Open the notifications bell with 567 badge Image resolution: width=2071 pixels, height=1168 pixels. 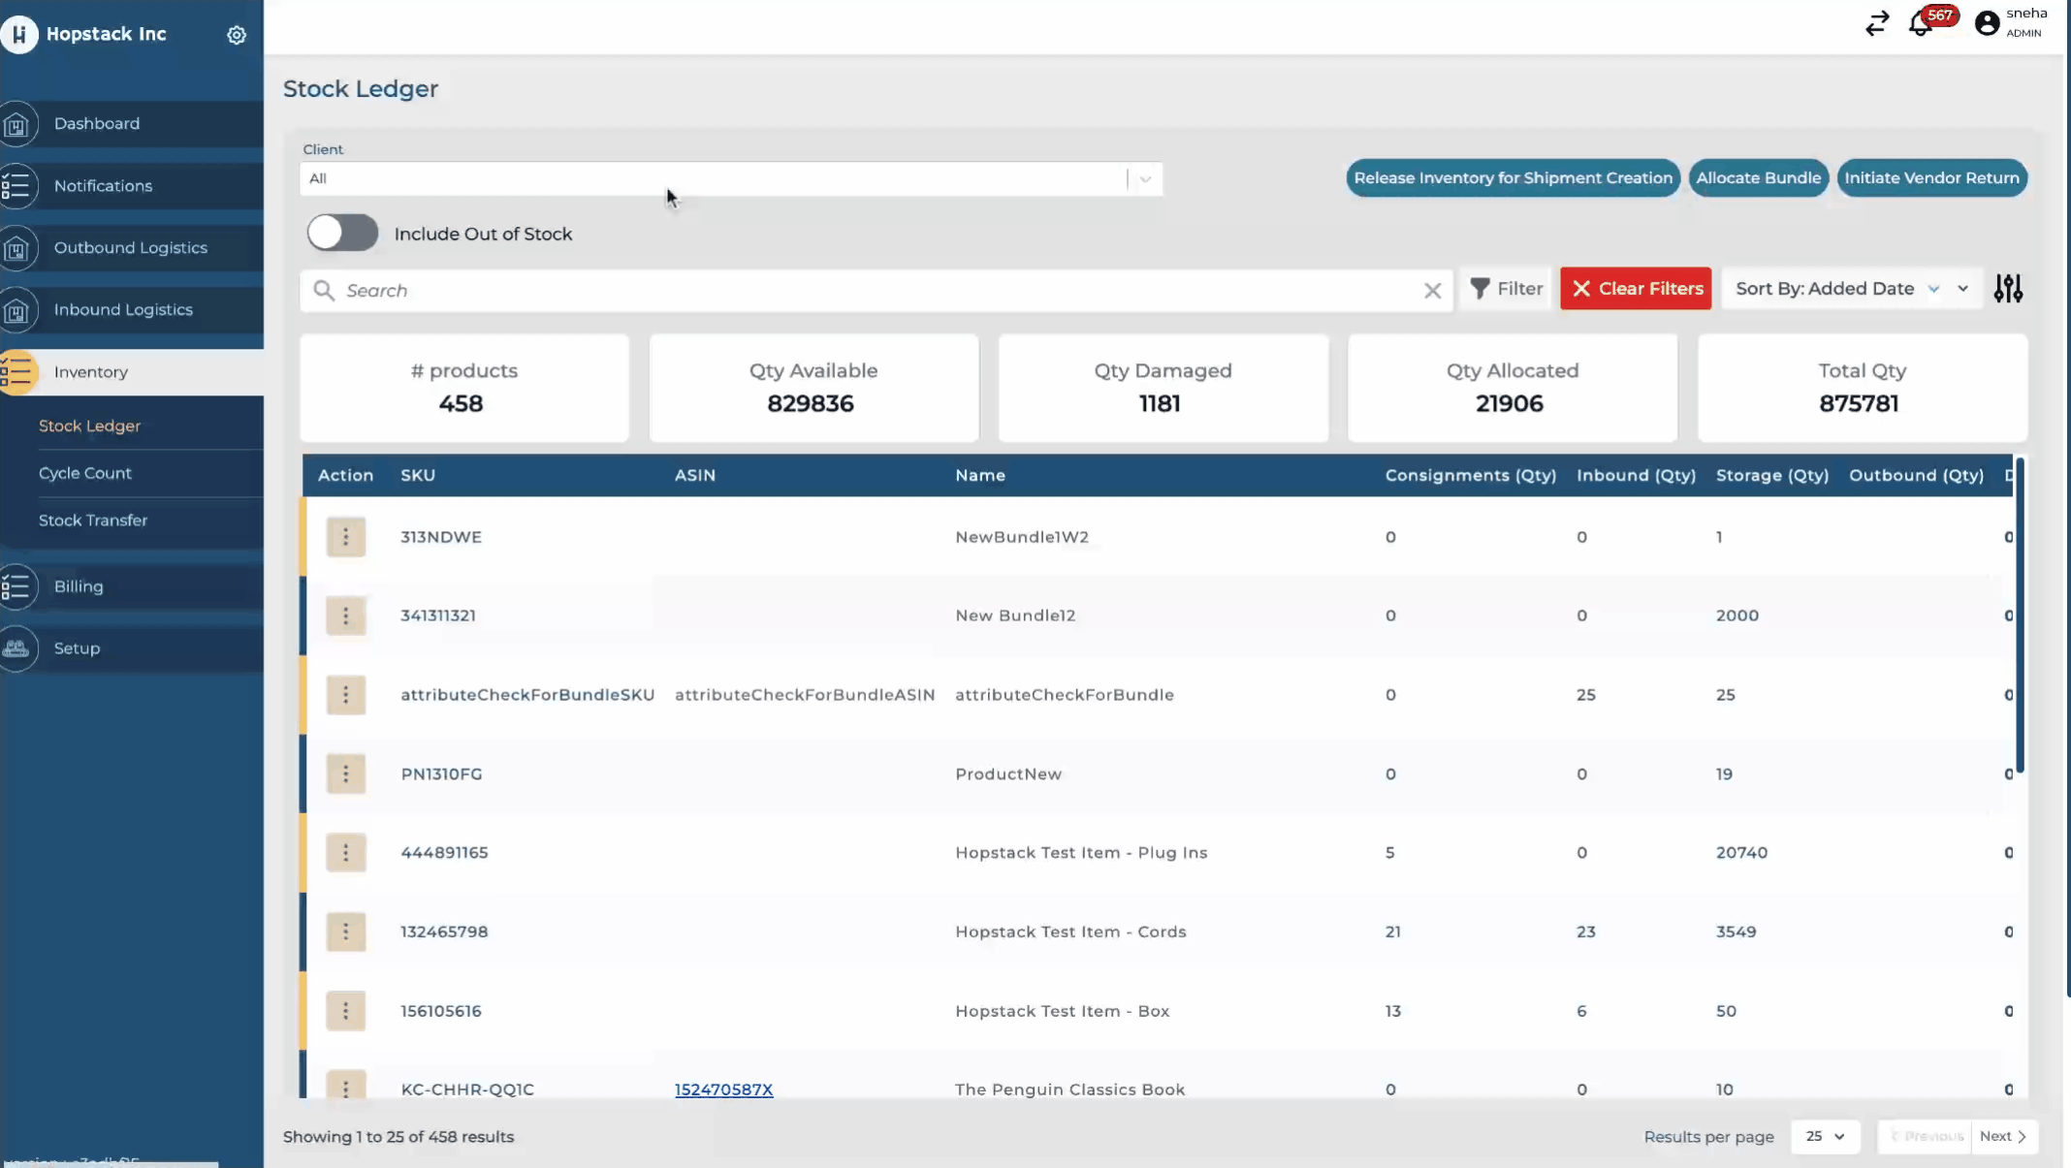(x=1921, y=24)
